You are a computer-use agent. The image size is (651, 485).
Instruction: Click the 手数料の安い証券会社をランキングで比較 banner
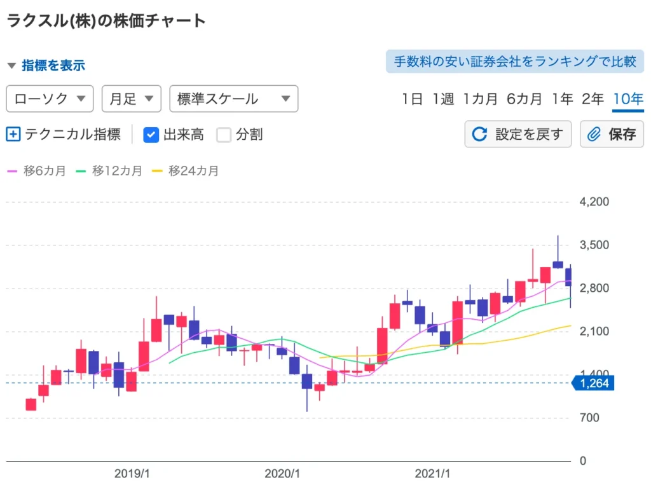click(x=515, y=62)
